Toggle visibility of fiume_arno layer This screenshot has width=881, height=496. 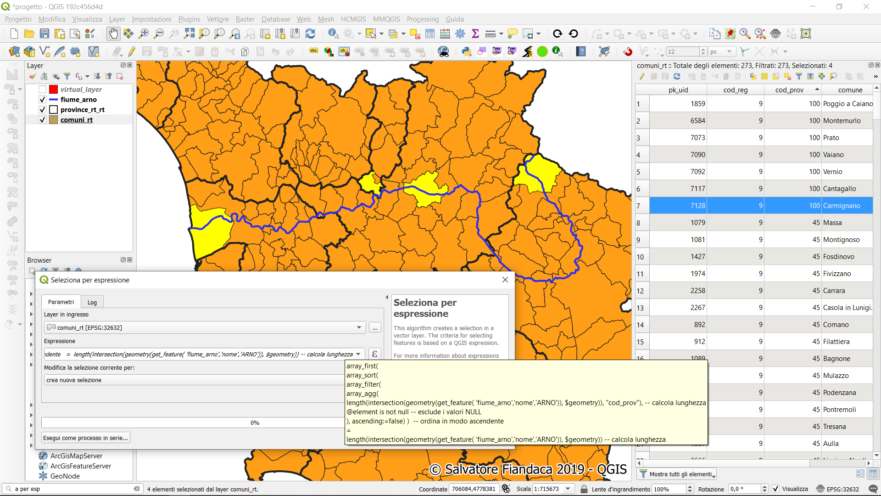click(42, 100)
